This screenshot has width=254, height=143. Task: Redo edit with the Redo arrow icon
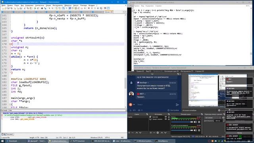(38, 8)
